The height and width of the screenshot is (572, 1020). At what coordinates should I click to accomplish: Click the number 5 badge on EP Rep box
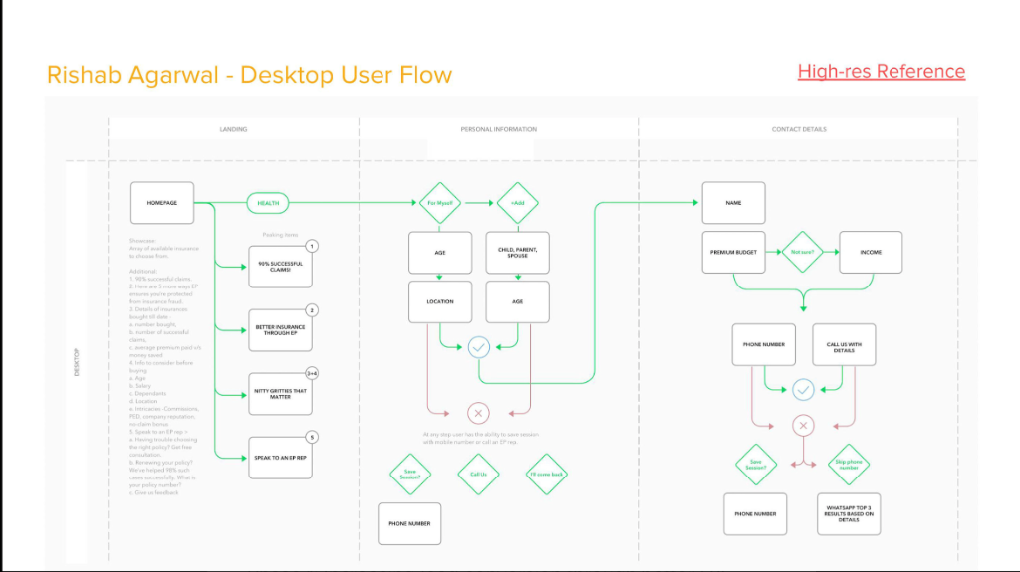312,438
